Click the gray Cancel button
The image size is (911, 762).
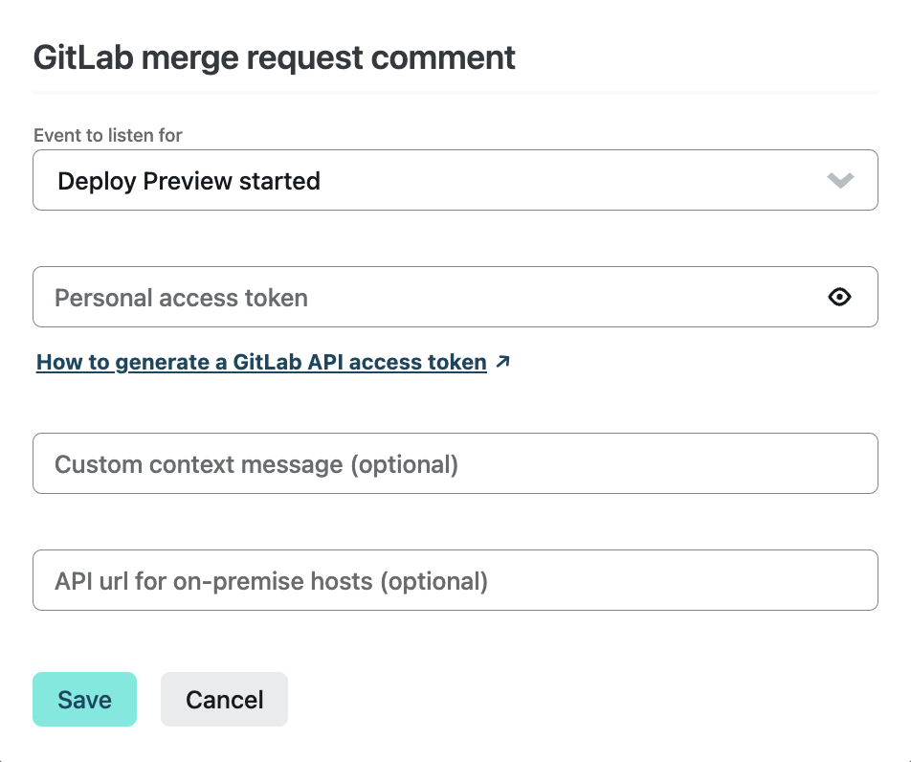224,699
